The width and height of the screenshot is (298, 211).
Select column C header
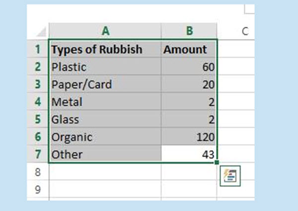coord(244,31)
